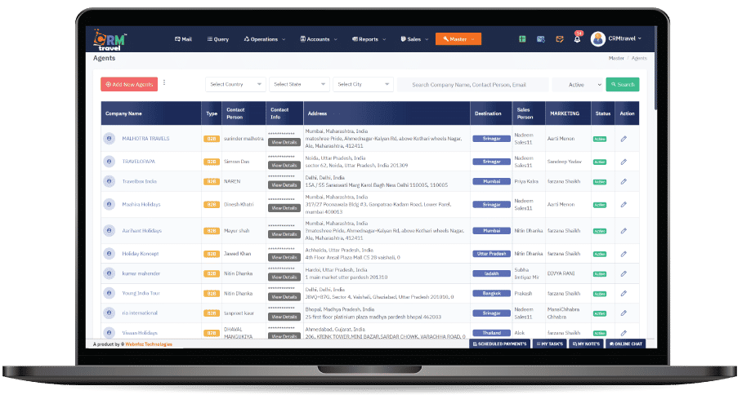Click the Active status badge for TRAVELOPAPA
This screenshot has height=395, width=742.
pyautogui.click(x=600, y=162)
